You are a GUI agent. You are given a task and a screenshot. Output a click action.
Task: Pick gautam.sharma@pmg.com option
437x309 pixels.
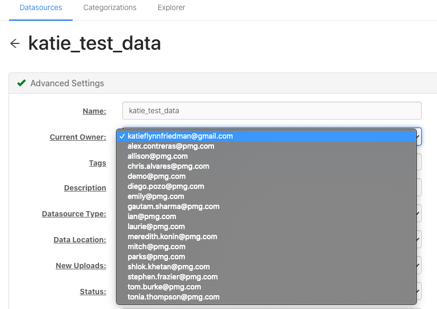coord(266,206)
